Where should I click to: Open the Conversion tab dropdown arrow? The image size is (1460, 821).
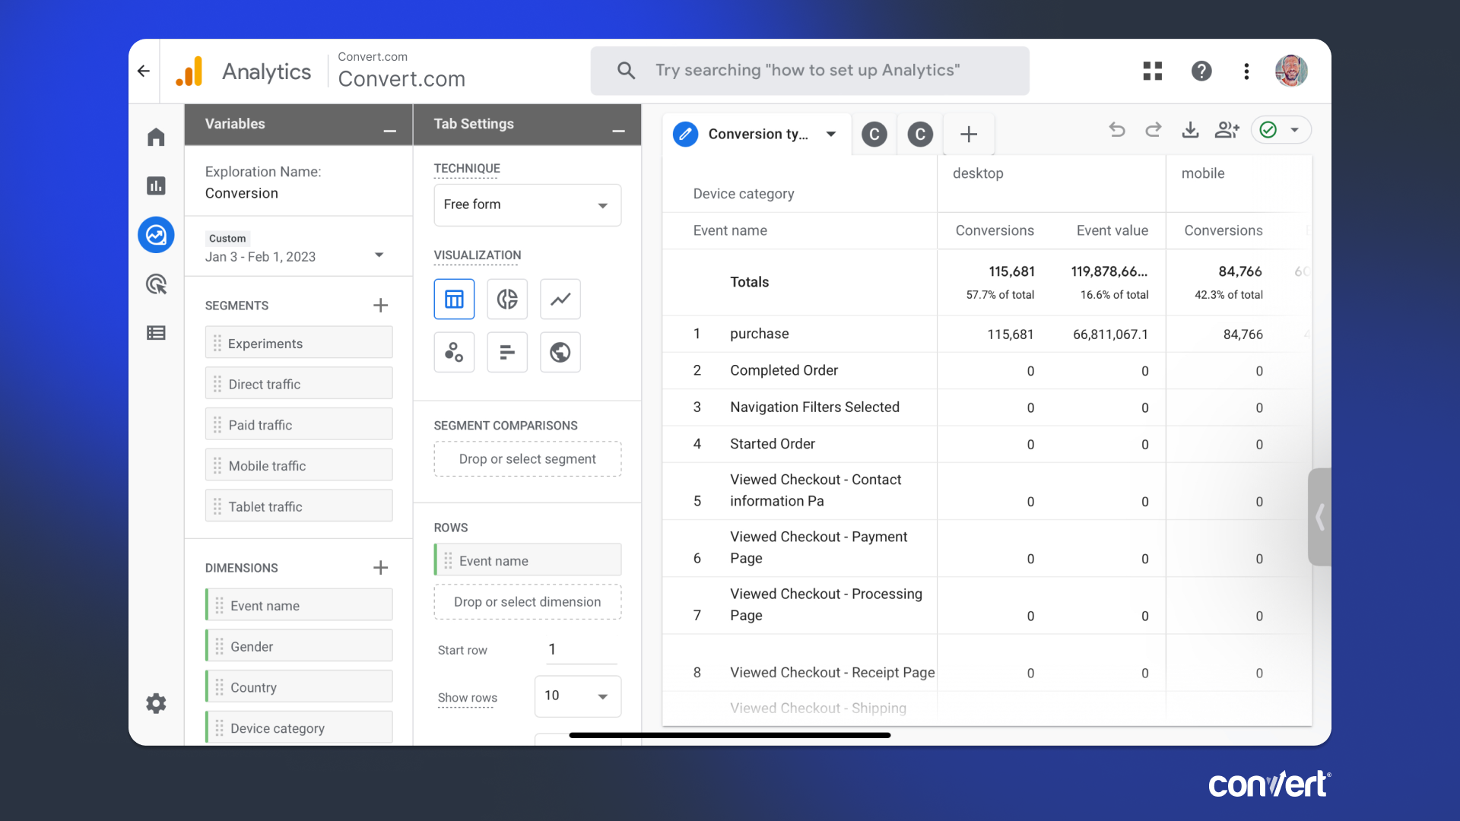tap(831, 135)
